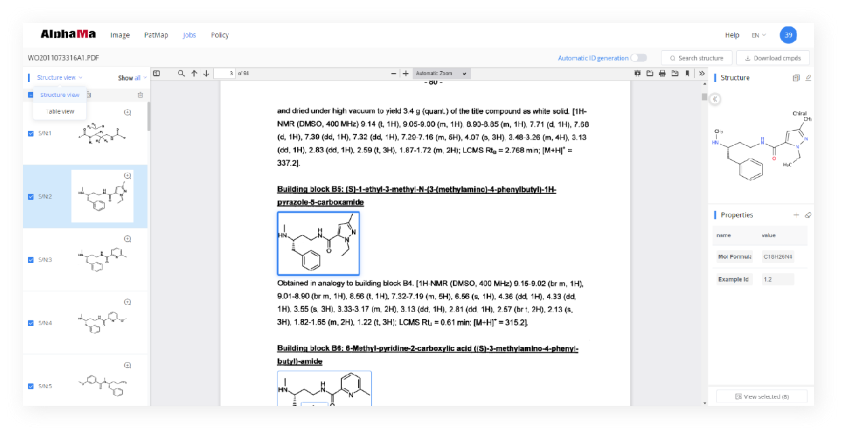Uncheck the S/N:1 checkbox
The image size is (844, 435).
click(31, 133)
